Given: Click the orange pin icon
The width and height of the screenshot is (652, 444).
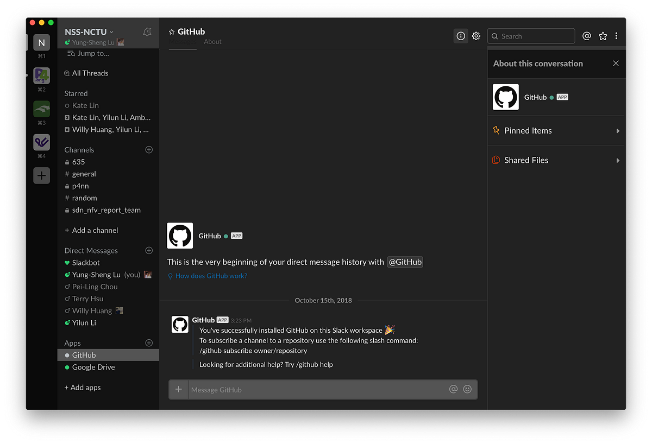Looking at the screenshot, I should coord(496,130).
